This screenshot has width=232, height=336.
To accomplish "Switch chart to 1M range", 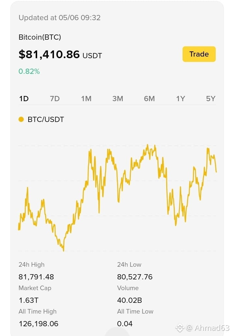I will point(86,99).
